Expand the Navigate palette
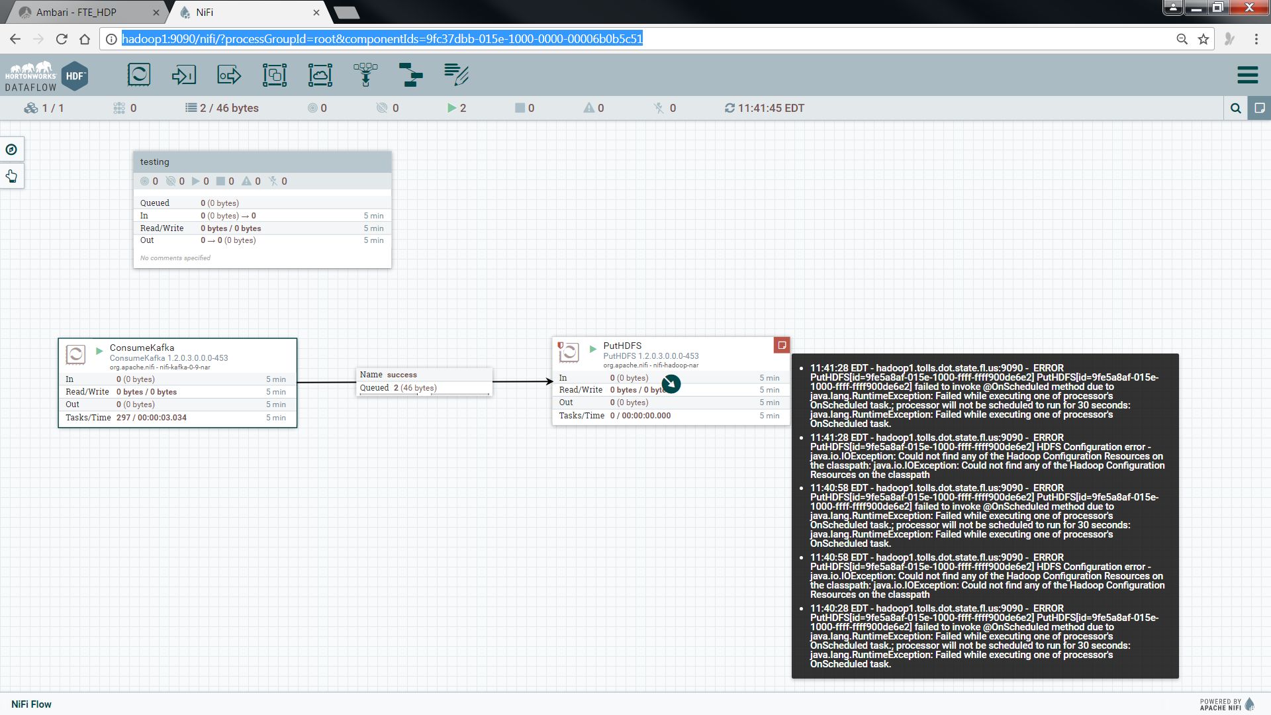Image resolution: width=1271 pixels, height=715 pixels. (12, 150)
